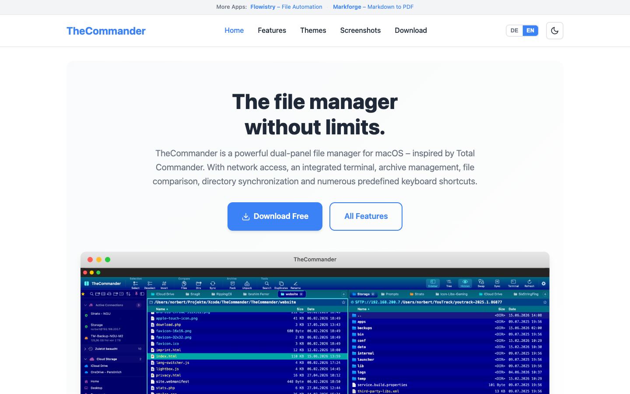This screenshot has width=630, height=394.
Task: Toggle the Sidebar button in the app toolbar
Action: [433, 283]
